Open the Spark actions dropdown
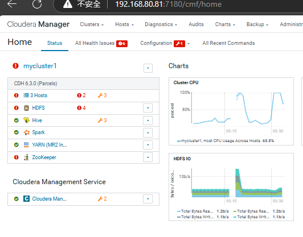 click(148, 133)
